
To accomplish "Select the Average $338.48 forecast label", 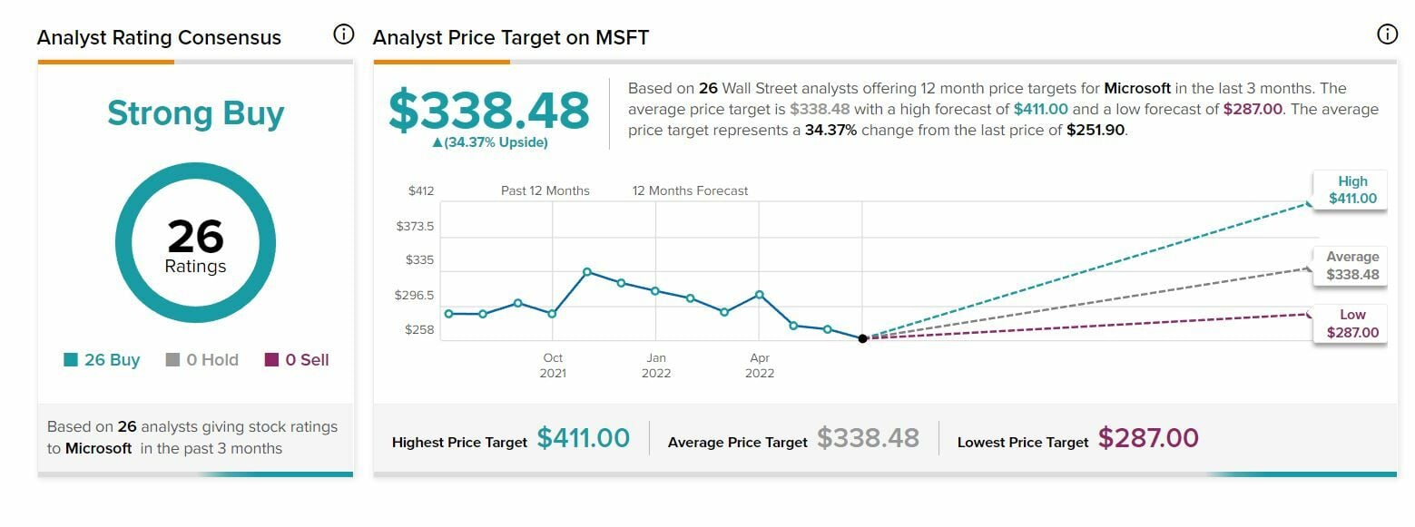I will [x=1351, y=266].
